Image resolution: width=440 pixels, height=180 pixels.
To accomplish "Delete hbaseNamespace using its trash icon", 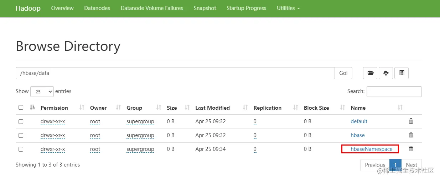I will pyautogui.click(x=411, y=149).
